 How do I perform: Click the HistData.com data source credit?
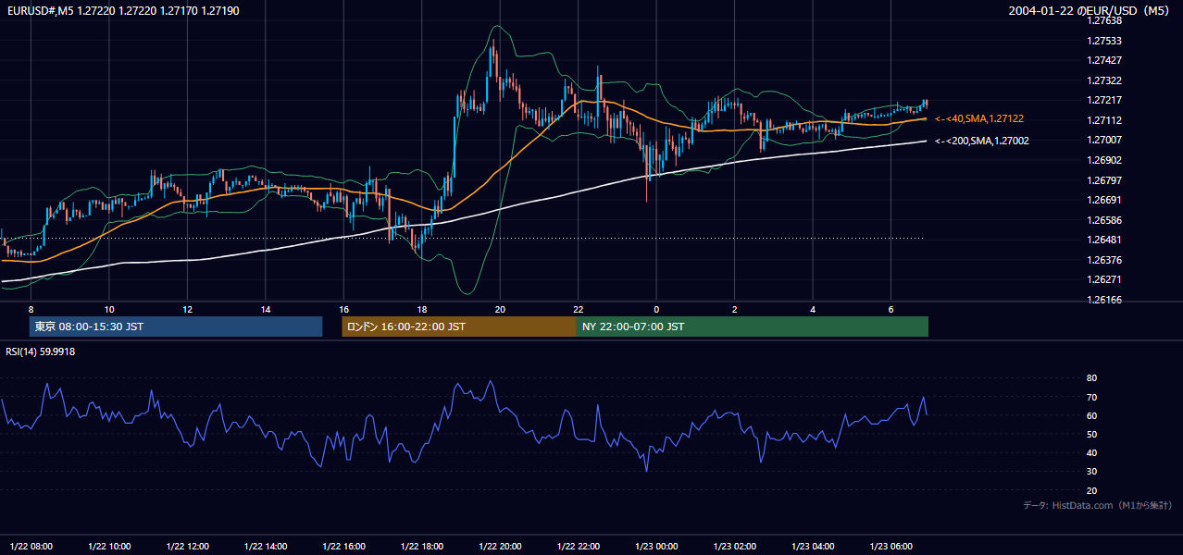pyautogui.click(x=1097, y=505)
